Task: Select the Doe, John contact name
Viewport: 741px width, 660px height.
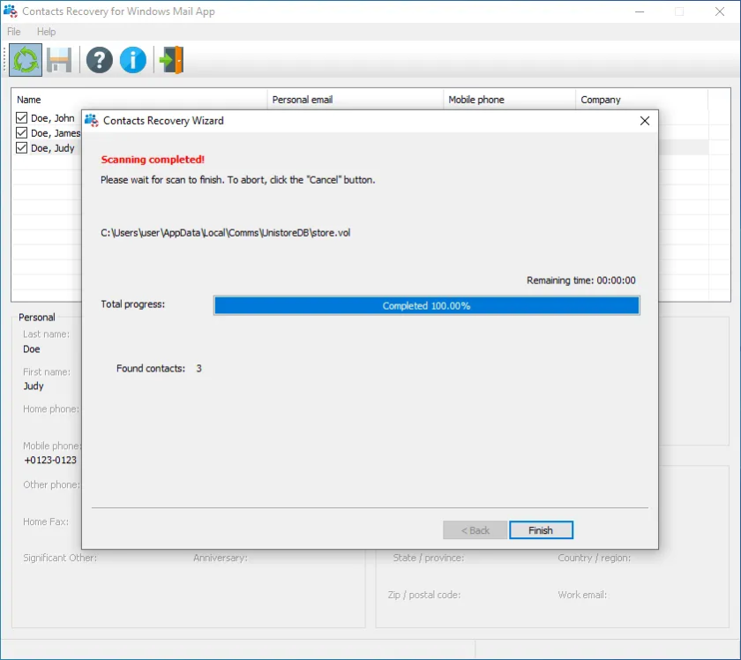Action: coord(52,118)
